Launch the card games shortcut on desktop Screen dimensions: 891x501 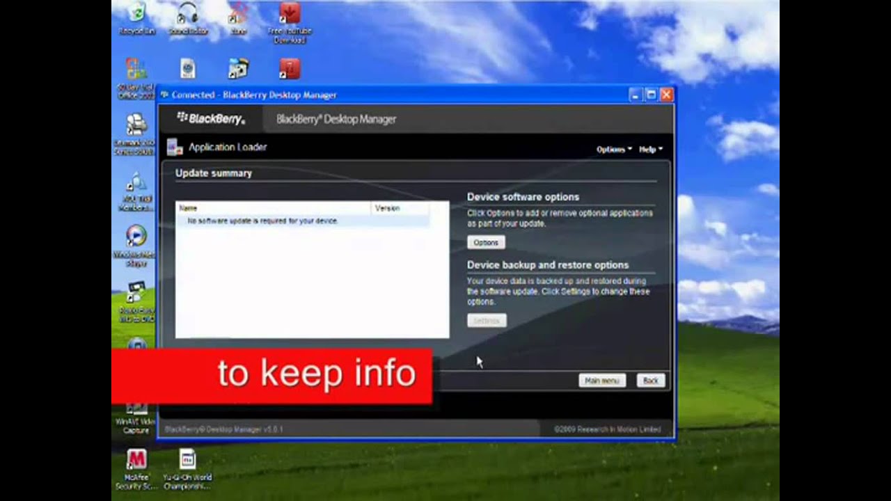[x=239, y=68]
